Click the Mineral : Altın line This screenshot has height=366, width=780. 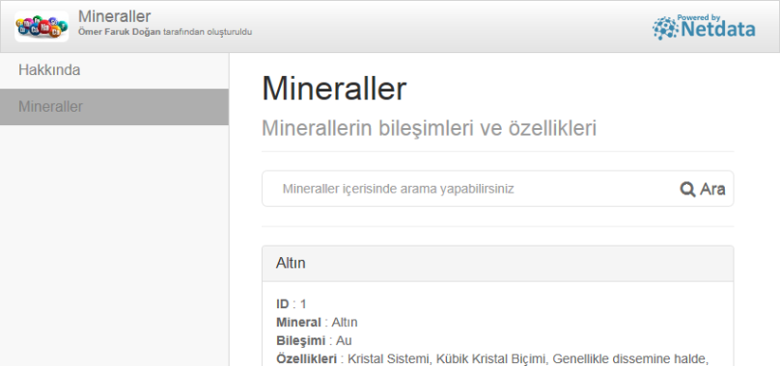(x=317, y=323)
